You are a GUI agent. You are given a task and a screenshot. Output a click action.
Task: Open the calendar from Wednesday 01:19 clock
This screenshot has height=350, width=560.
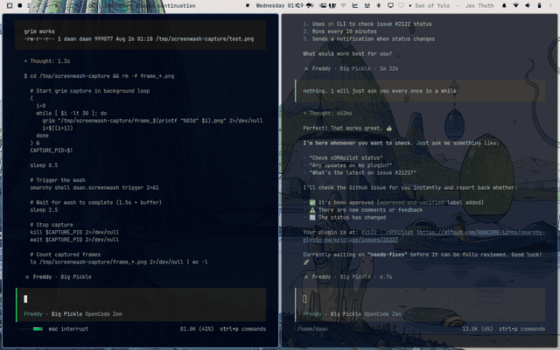click(x=280, y=5)
